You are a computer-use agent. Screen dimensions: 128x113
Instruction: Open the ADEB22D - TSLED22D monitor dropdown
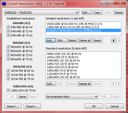click(x=42, y=13)
